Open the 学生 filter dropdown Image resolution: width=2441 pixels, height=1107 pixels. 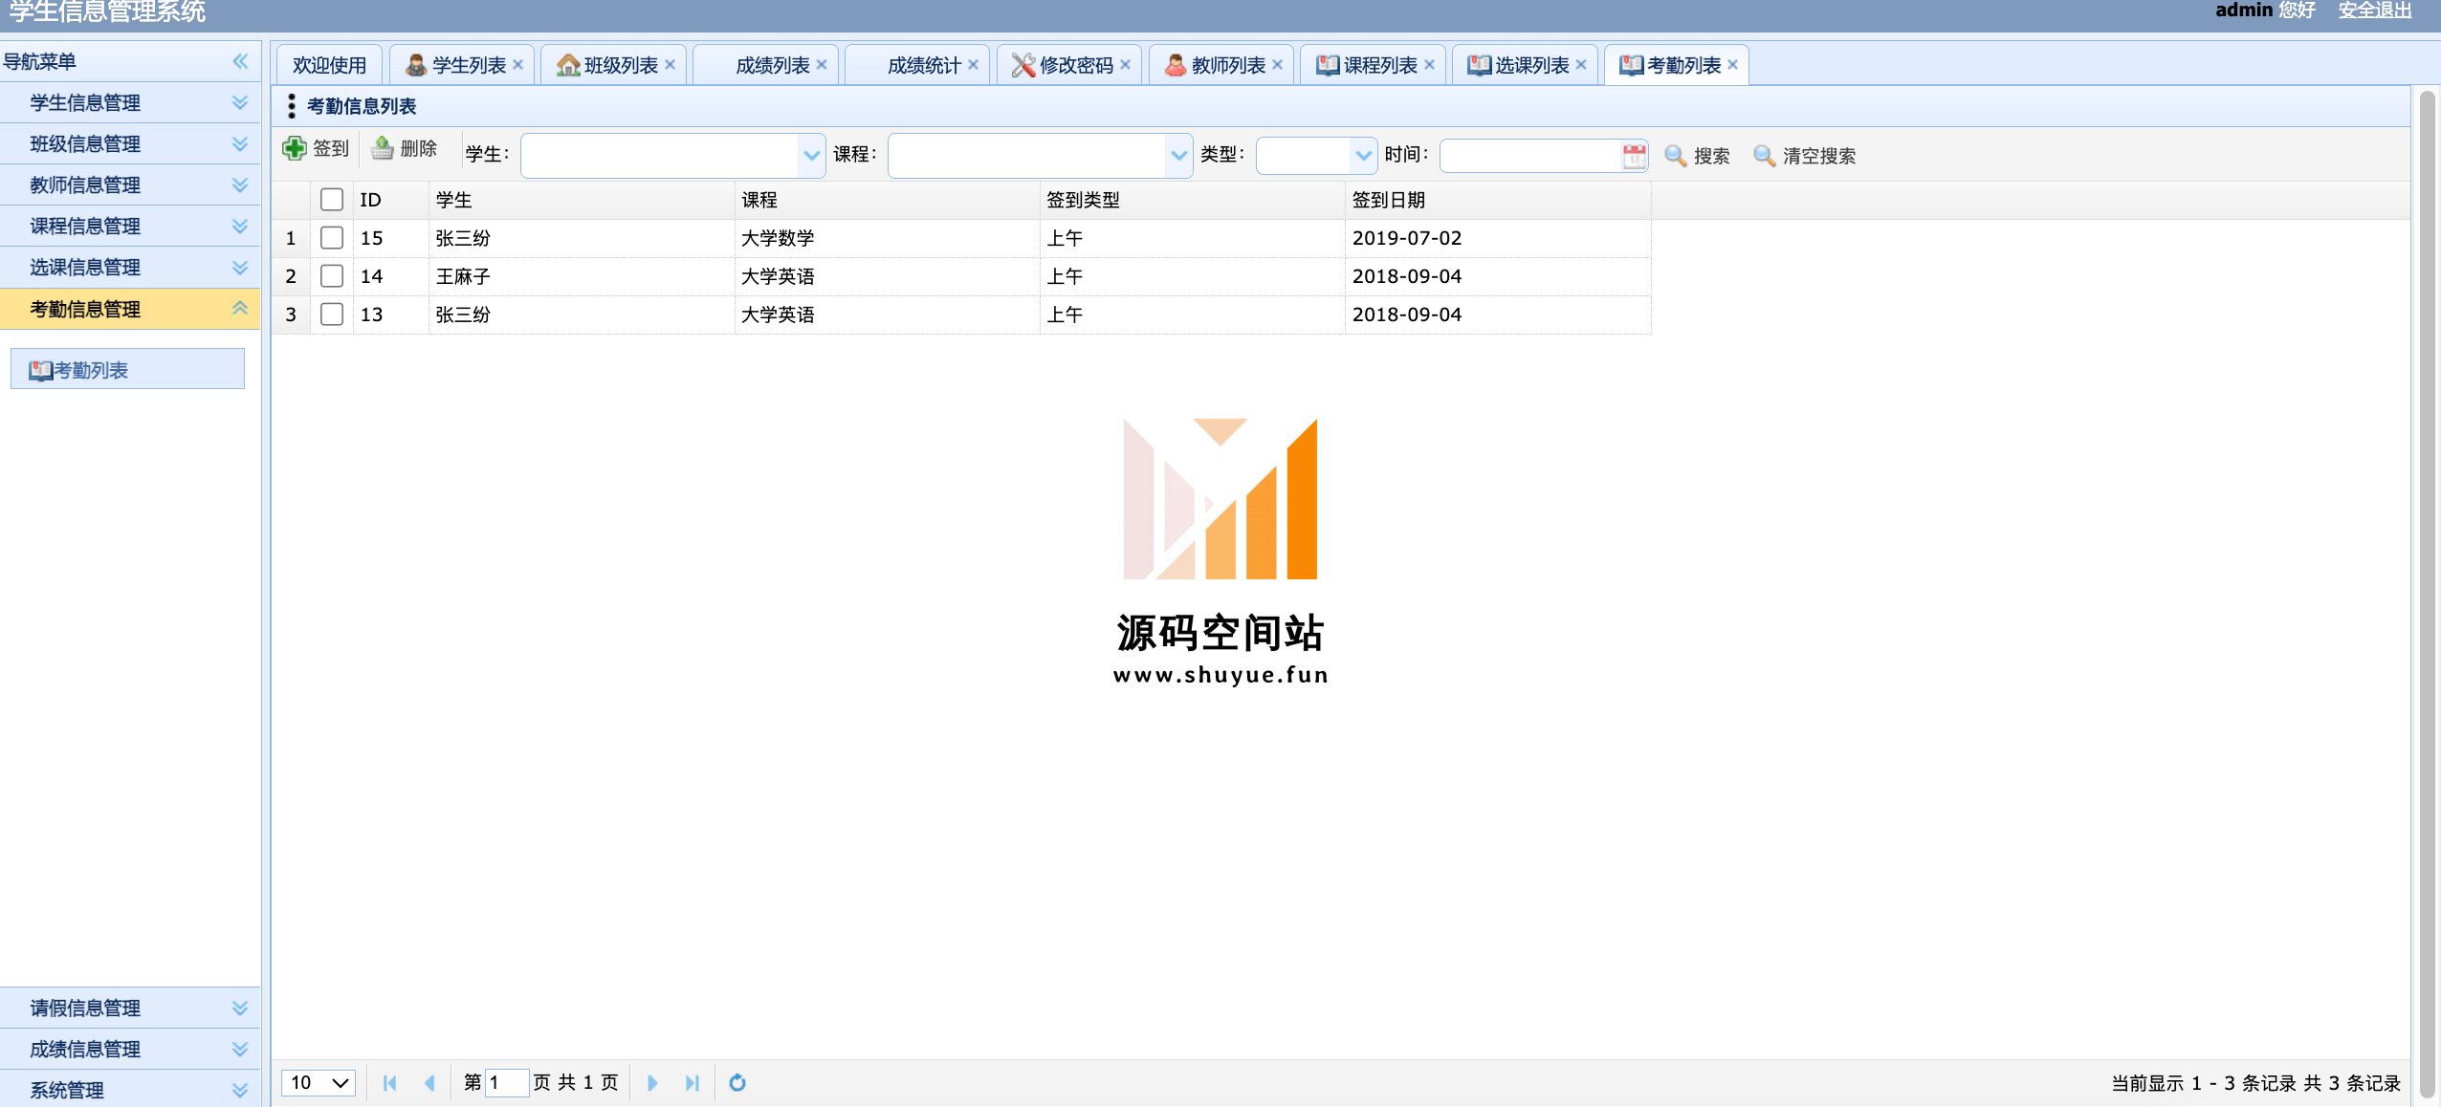811,156
